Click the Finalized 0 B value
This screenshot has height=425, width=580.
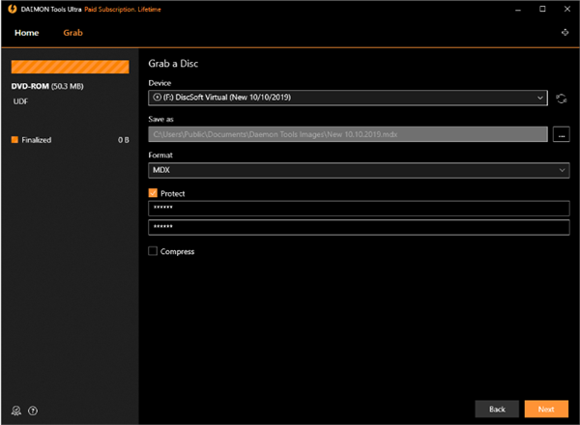pos(124,140)
